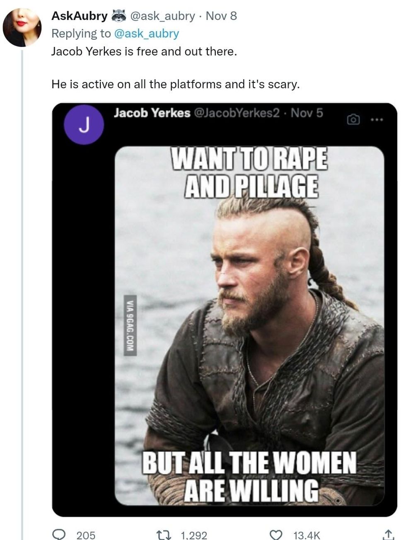This screenshot has height=540, width=406.
Task: Click the @JacobYerkes2 handle
Action: click(x=237, y=113)
